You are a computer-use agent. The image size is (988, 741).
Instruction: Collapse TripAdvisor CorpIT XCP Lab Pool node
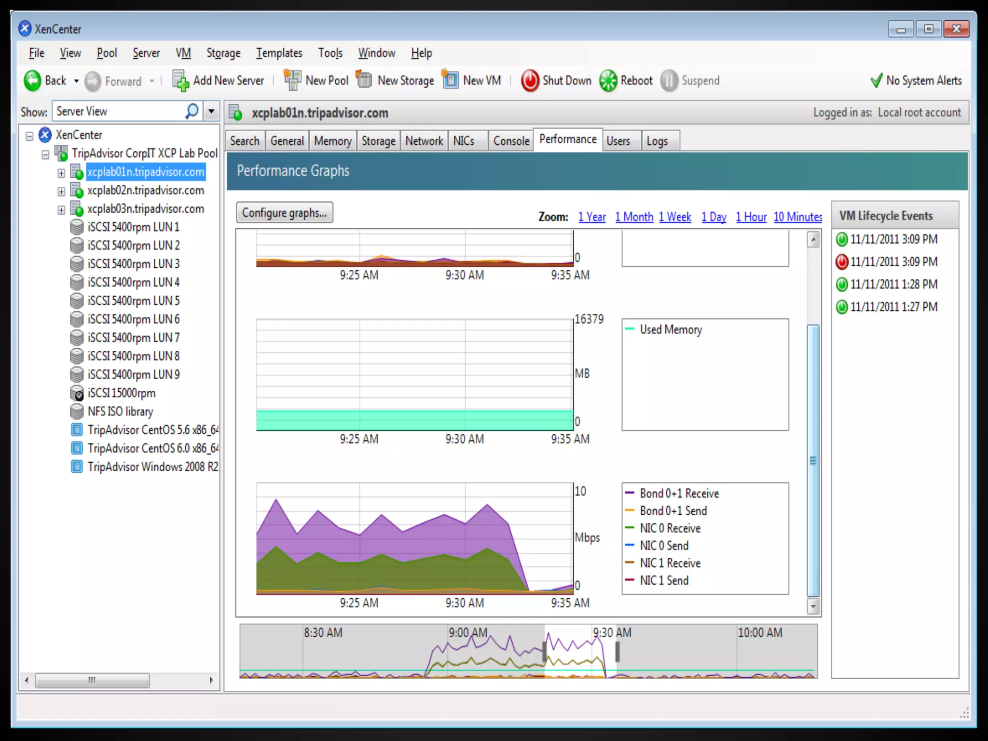click(x=45, y=155)
